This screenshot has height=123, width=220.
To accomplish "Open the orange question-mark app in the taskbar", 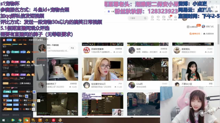I will tap(40, 120).
